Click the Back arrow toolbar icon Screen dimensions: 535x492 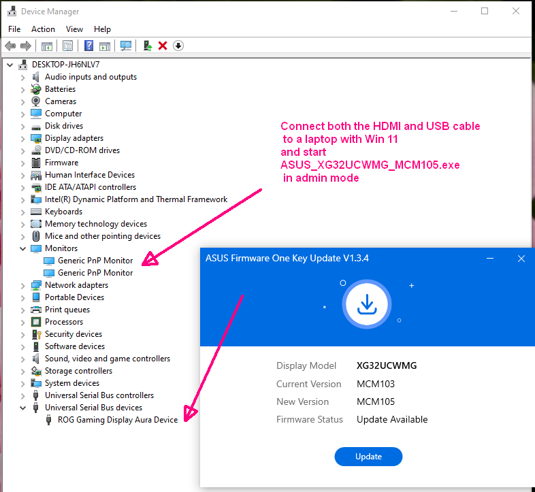pyautogui.click(x=10, y=46)
